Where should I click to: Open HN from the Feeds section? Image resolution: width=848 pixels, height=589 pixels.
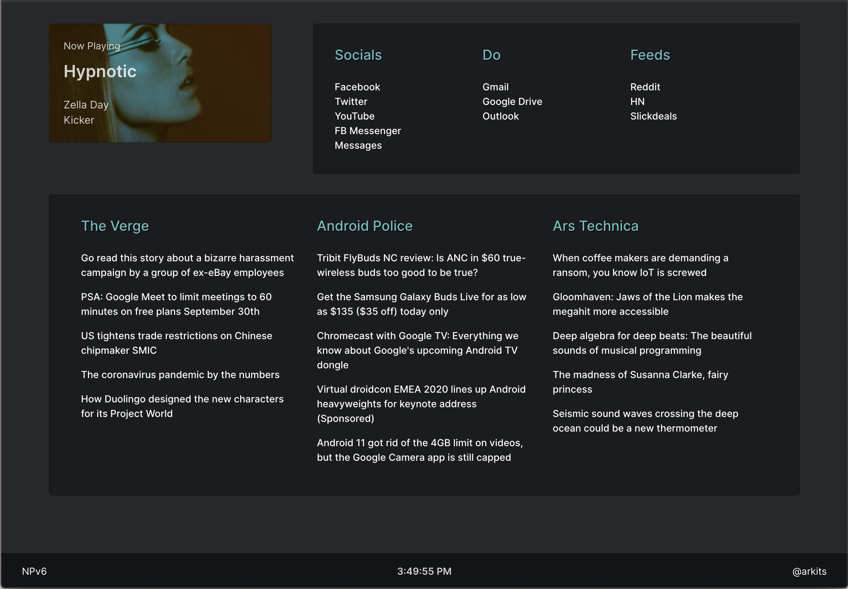point(637,101)
